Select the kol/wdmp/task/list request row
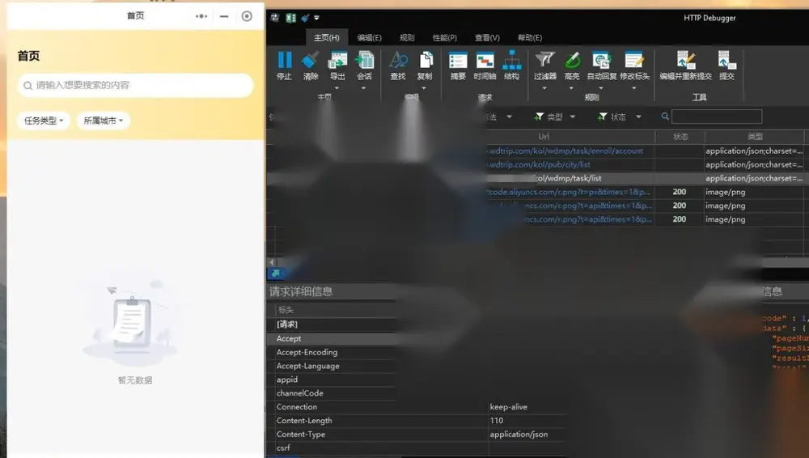This screenshot has width=809, height=458. [x=536, y=178]
